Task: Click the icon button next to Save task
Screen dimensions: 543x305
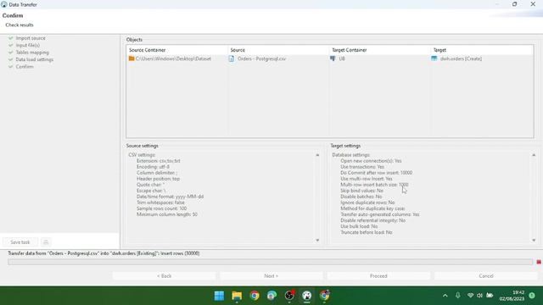Action: tap(46, 242)
